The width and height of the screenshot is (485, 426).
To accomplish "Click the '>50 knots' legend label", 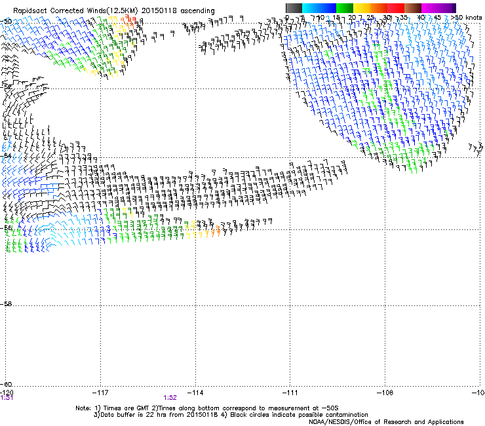I will [x=466, y=18].
